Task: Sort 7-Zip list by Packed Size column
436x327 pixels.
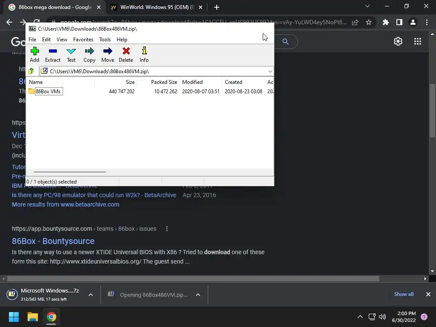Action: 158,82
